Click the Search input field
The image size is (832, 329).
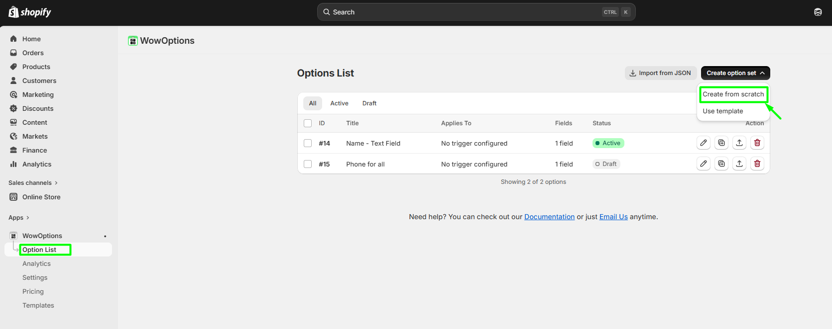[463, 12]
